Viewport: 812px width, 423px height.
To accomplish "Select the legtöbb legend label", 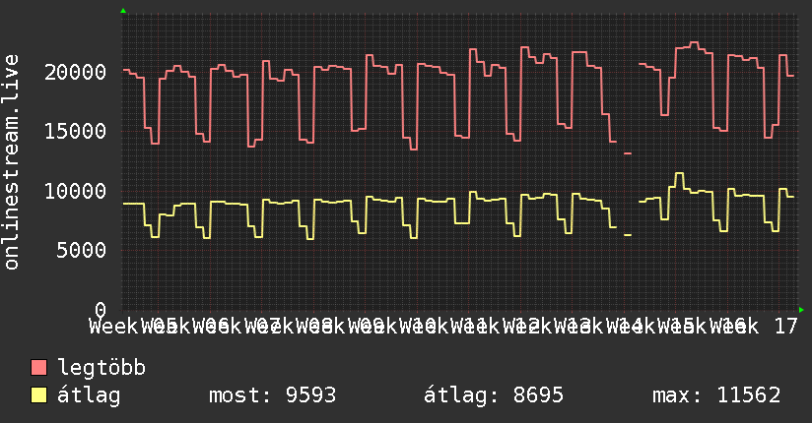I will tap(101, 368).
